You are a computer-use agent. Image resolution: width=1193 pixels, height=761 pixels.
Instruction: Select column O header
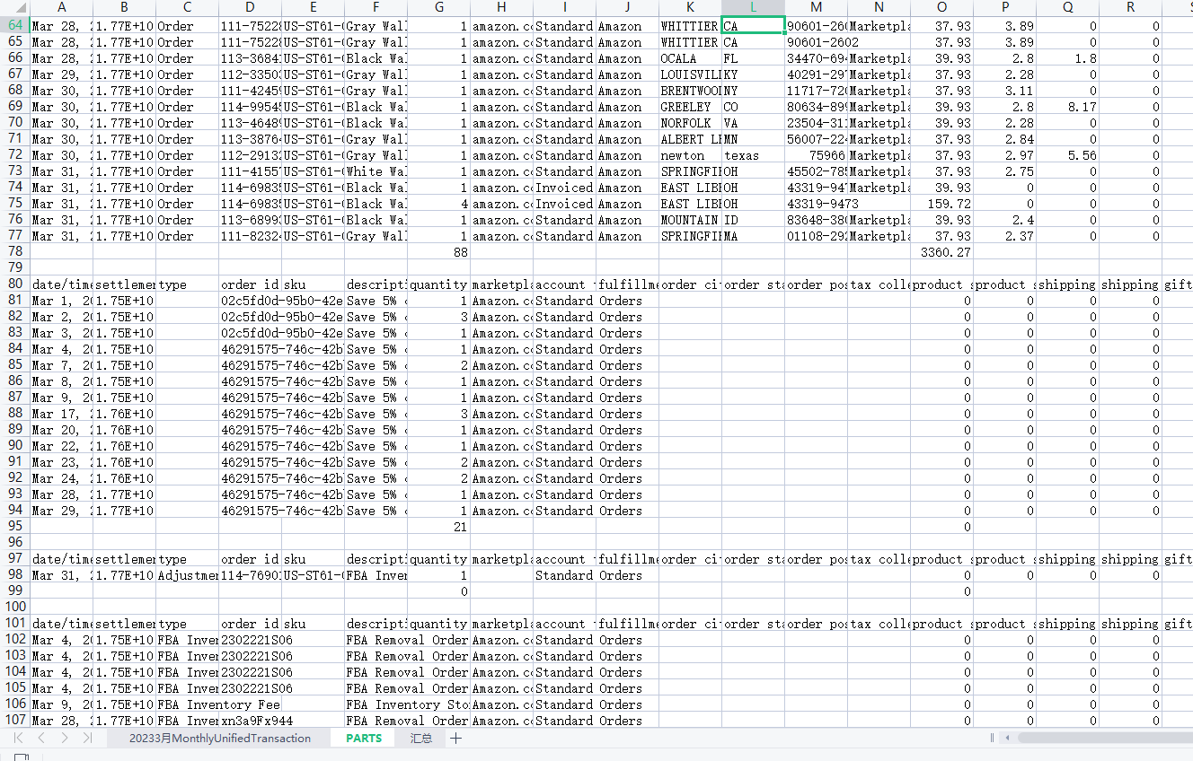(x=941, y=7)
